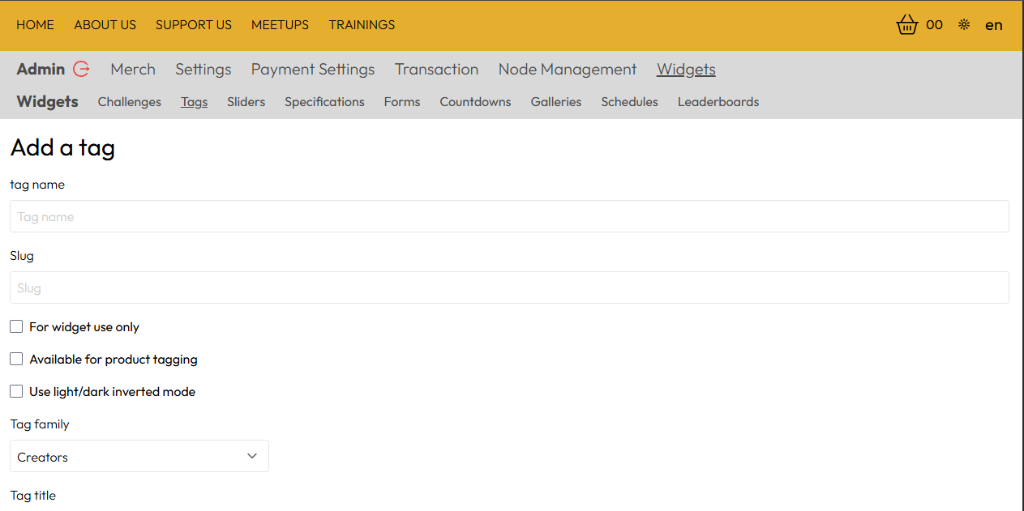1024x511 pixels.
Task: Open the Merch admin section
Action: [x=132, y=70]
